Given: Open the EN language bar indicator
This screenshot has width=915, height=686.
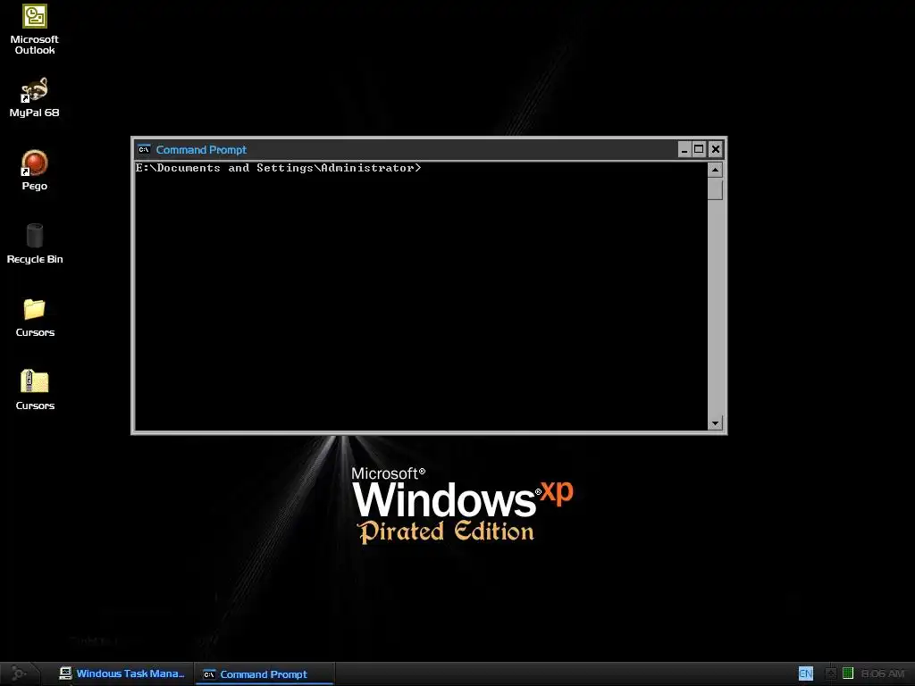Looking at the screenshot, I should (806, 673).
